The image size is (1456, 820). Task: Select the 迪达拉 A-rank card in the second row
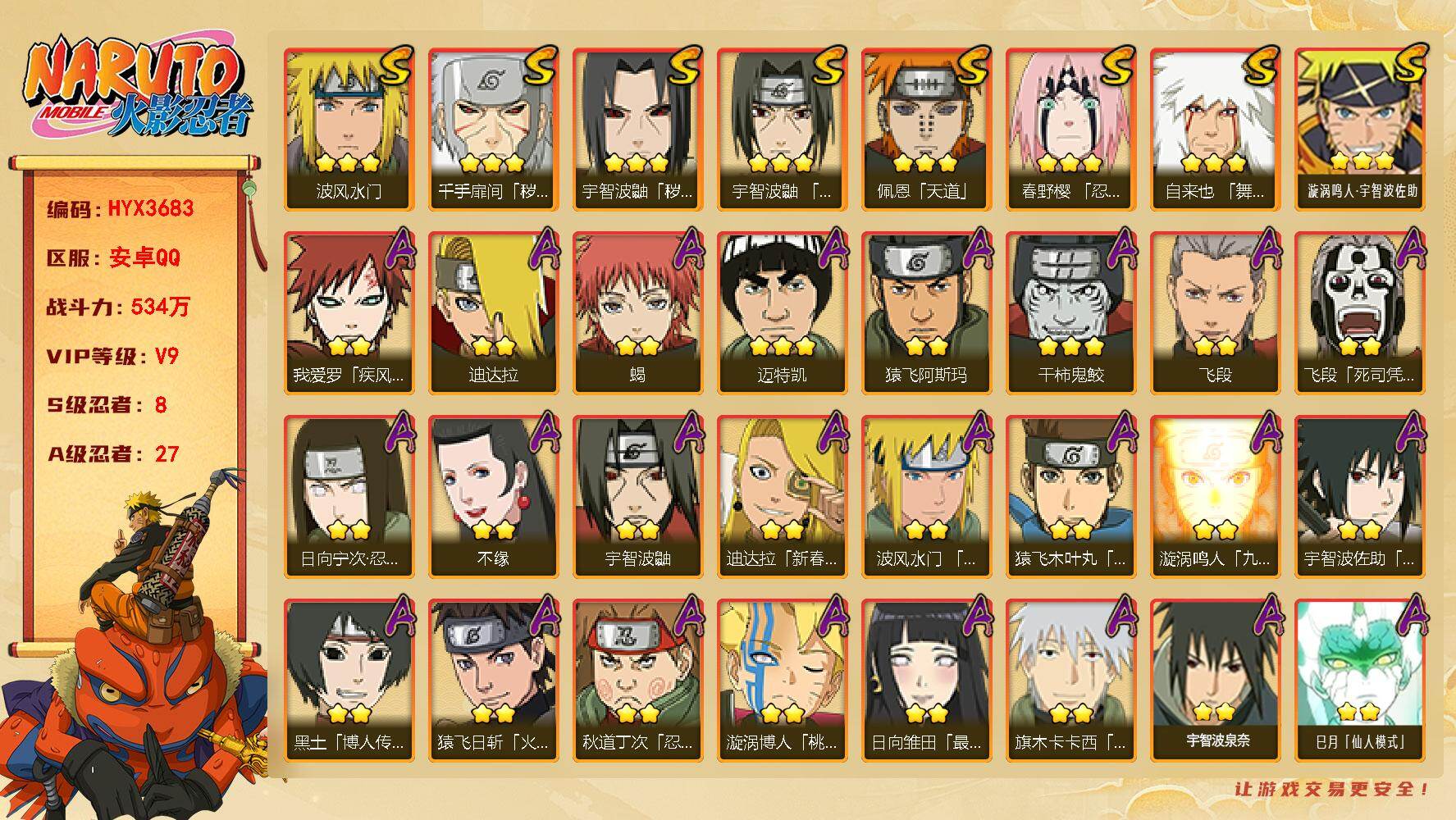pos(493,312)
